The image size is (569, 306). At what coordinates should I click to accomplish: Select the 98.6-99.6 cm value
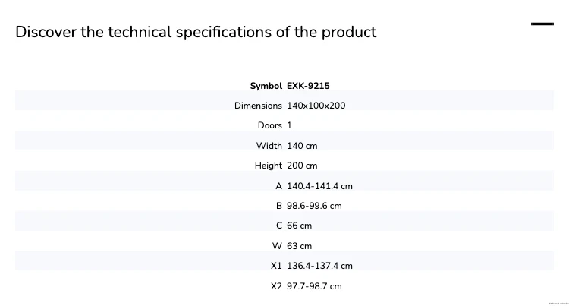tap(314, 206)
